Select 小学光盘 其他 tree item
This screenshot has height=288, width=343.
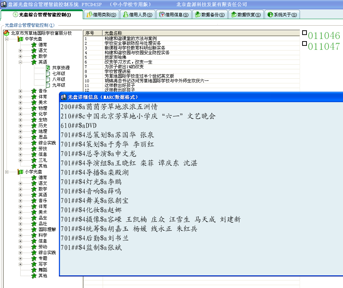tap(43, 276)
